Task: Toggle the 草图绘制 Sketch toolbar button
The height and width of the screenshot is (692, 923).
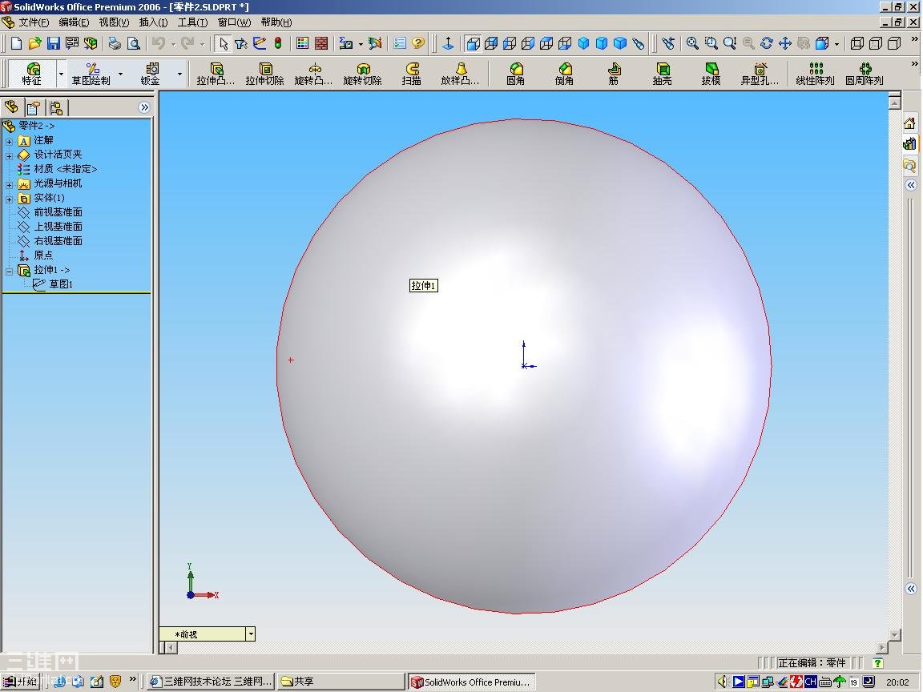Action: tap(91, 74)
